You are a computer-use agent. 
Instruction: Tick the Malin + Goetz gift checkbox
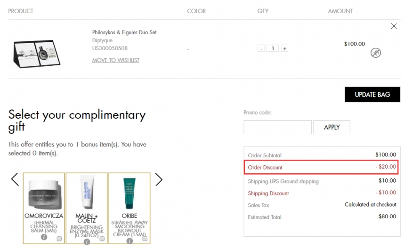point(102,239)
